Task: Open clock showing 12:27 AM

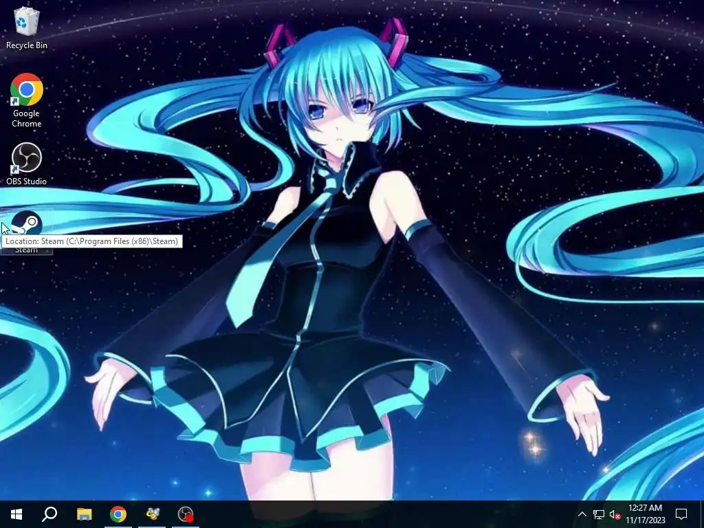Action: pos(645,514)
